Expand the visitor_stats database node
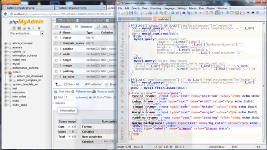 (x=6, y=105)
